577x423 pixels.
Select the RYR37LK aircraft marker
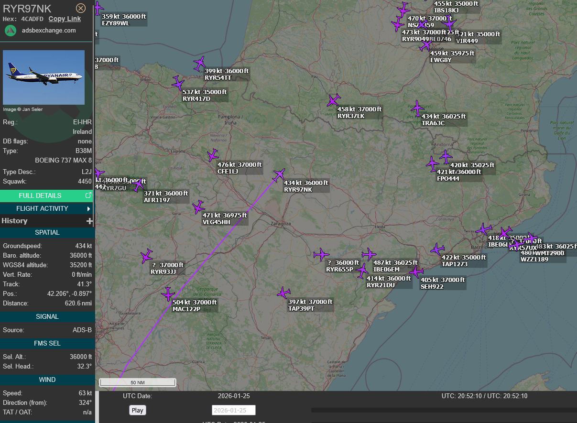click(x=333, y=101)
